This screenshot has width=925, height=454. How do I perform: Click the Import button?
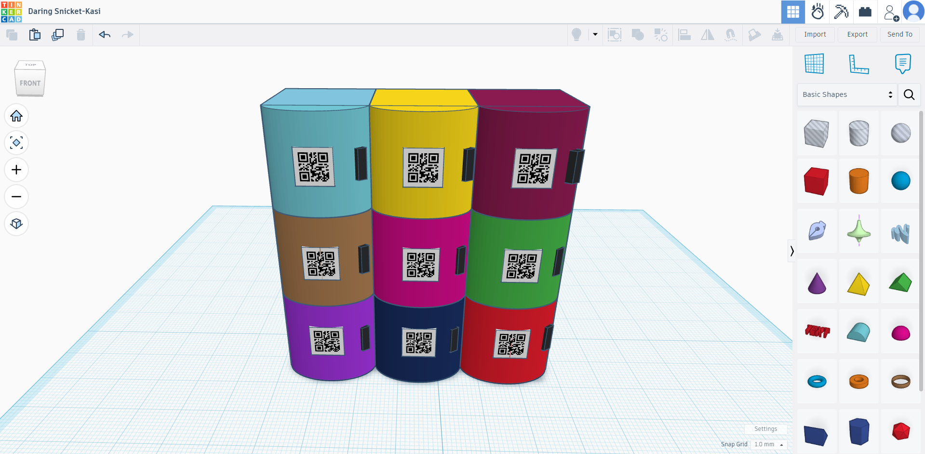click(815, 34)
